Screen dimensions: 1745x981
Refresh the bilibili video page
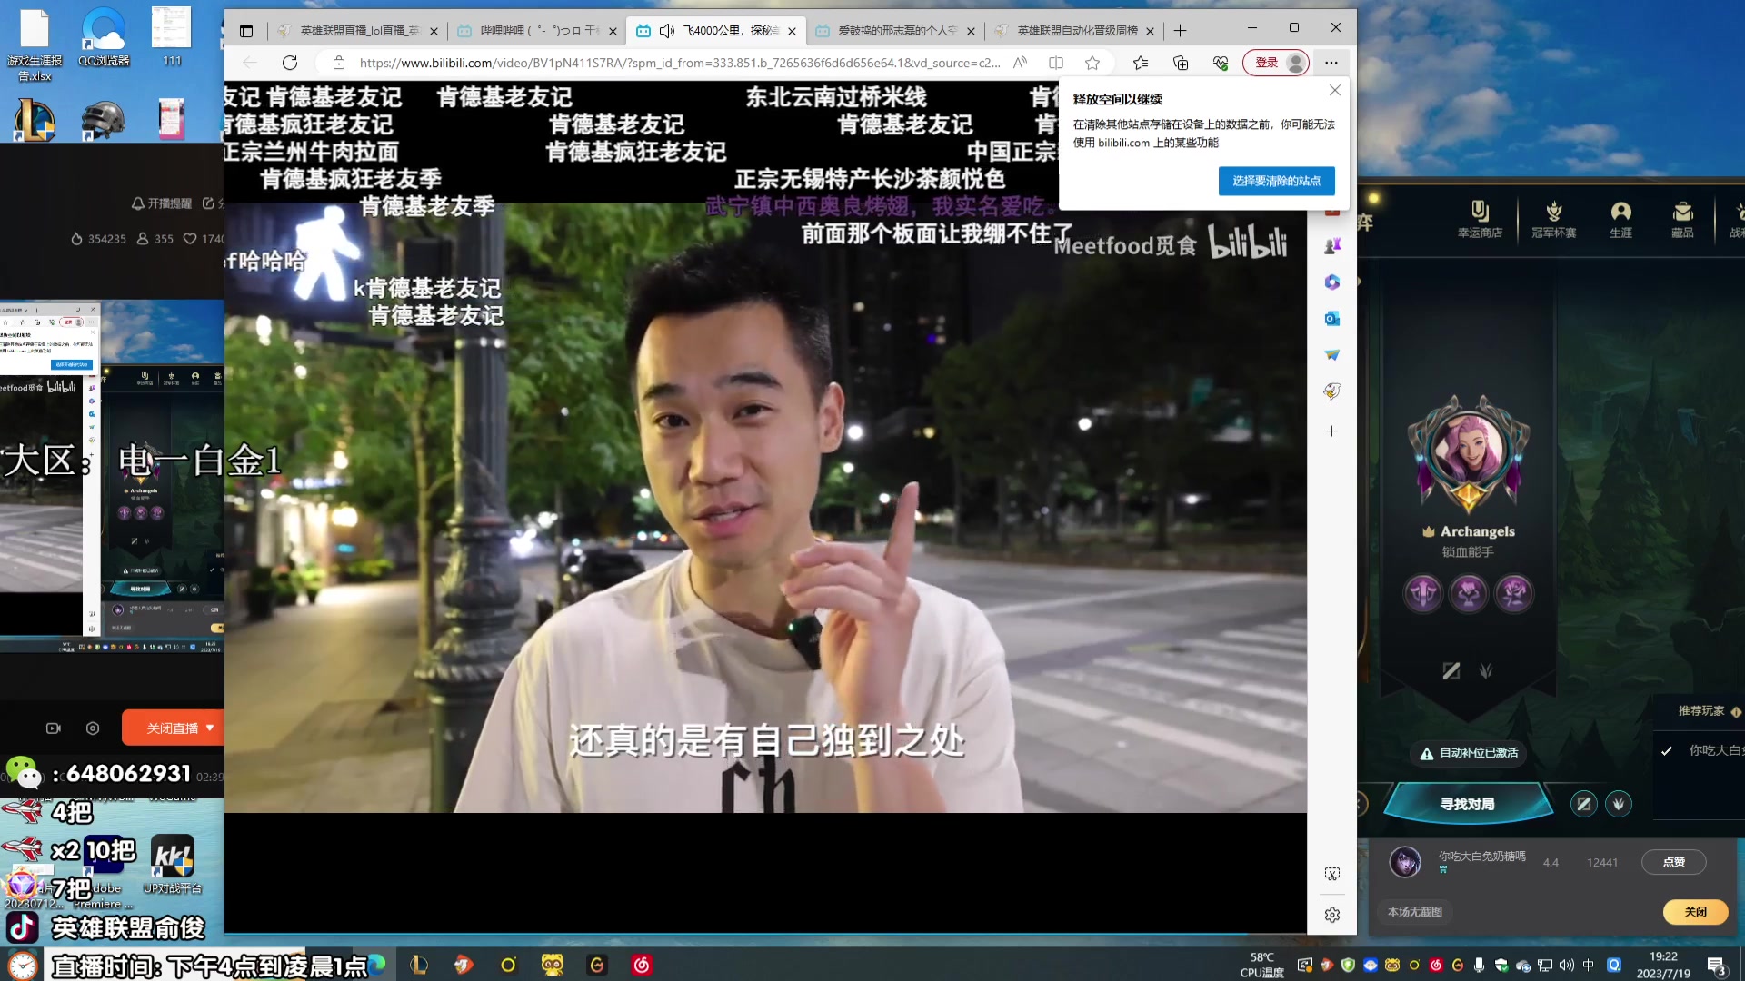pos(290,63)
